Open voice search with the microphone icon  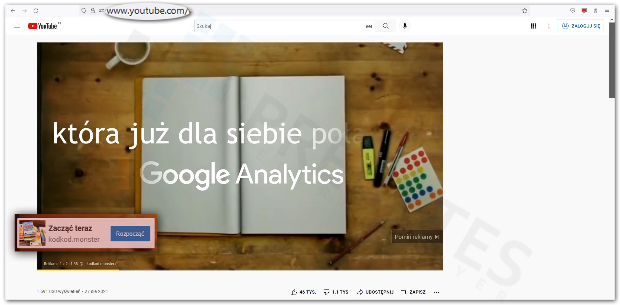[x=405, y=26]
